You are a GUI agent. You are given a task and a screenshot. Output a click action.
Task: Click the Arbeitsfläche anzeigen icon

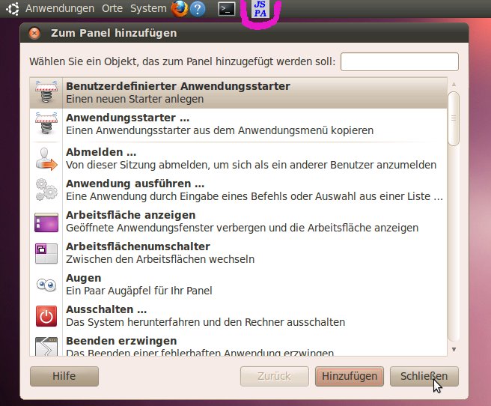(x=46, y=222)
